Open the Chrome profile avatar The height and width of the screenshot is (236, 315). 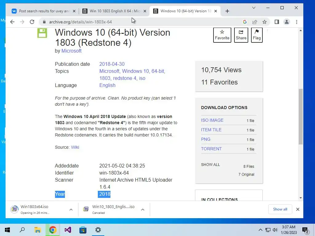point(287,22)
